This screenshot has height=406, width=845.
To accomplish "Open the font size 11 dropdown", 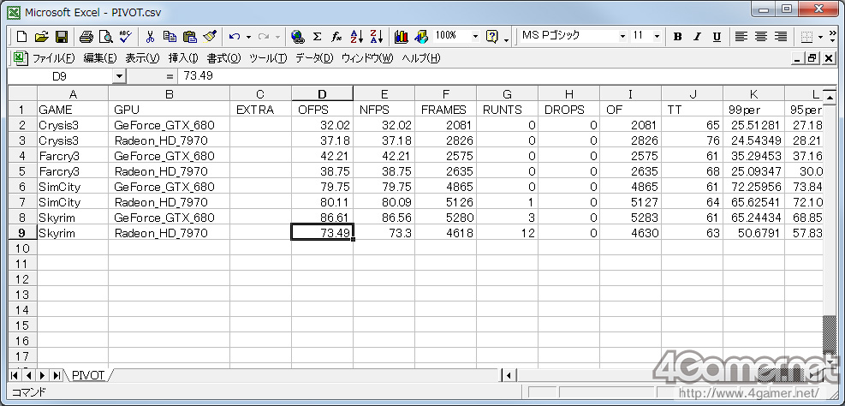I will click(x=657, y=37).
